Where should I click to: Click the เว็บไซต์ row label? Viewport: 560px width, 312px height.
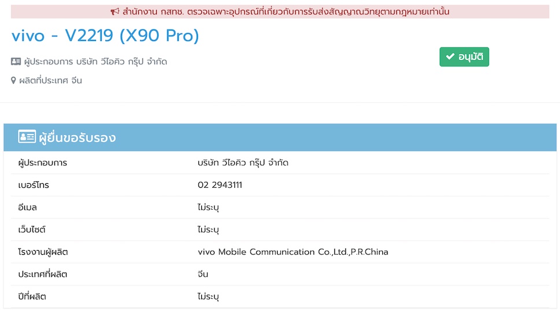pos(32,230)
